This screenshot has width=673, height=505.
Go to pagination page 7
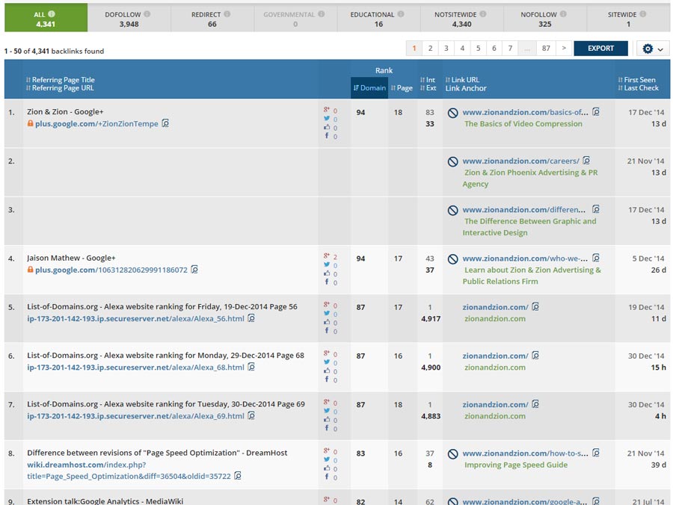[x=510, y=49]
